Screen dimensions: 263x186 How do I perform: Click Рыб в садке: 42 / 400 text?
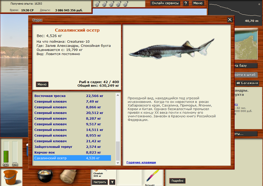(99, 82)
